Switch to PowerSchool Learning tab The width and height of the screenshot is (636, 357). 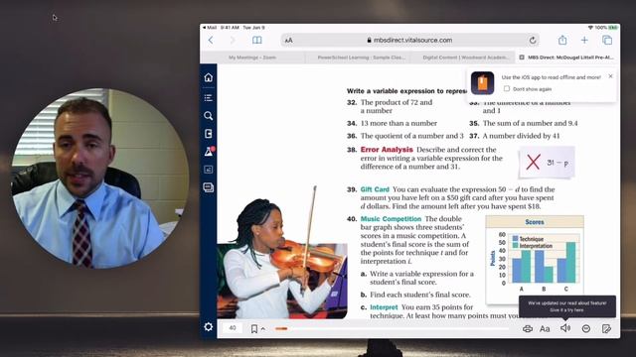tap(361, 58)
